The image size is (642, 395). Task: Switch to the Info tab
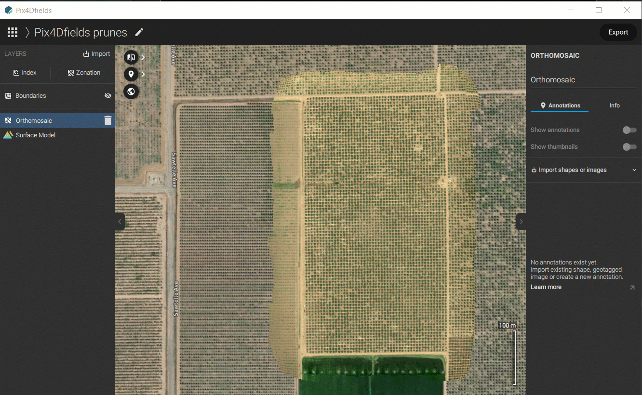615,105
